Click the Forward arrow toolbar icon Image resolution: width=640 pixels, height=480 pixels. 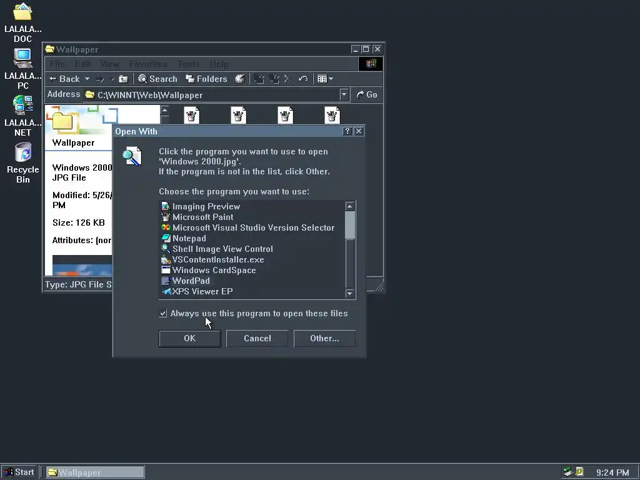point(100,79)
